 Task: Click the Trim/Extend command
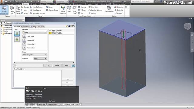[35, 10]
